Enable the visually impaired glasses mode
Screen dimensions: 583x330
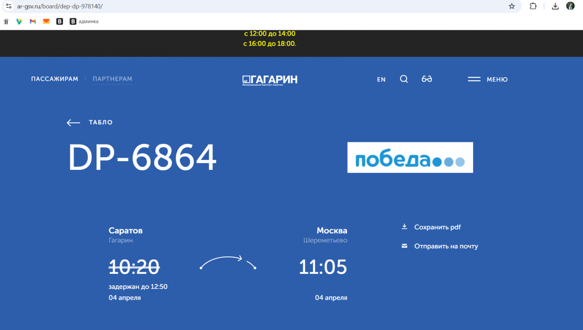click(x=427, y=79)
